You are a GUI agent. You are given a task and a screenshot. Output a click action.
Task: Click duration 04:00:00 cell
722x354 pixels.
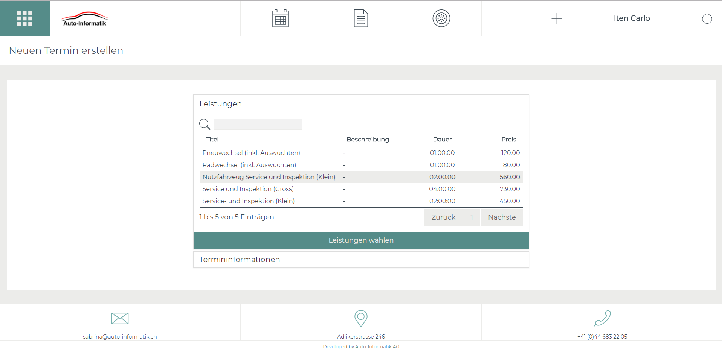(x=442, y=189)
